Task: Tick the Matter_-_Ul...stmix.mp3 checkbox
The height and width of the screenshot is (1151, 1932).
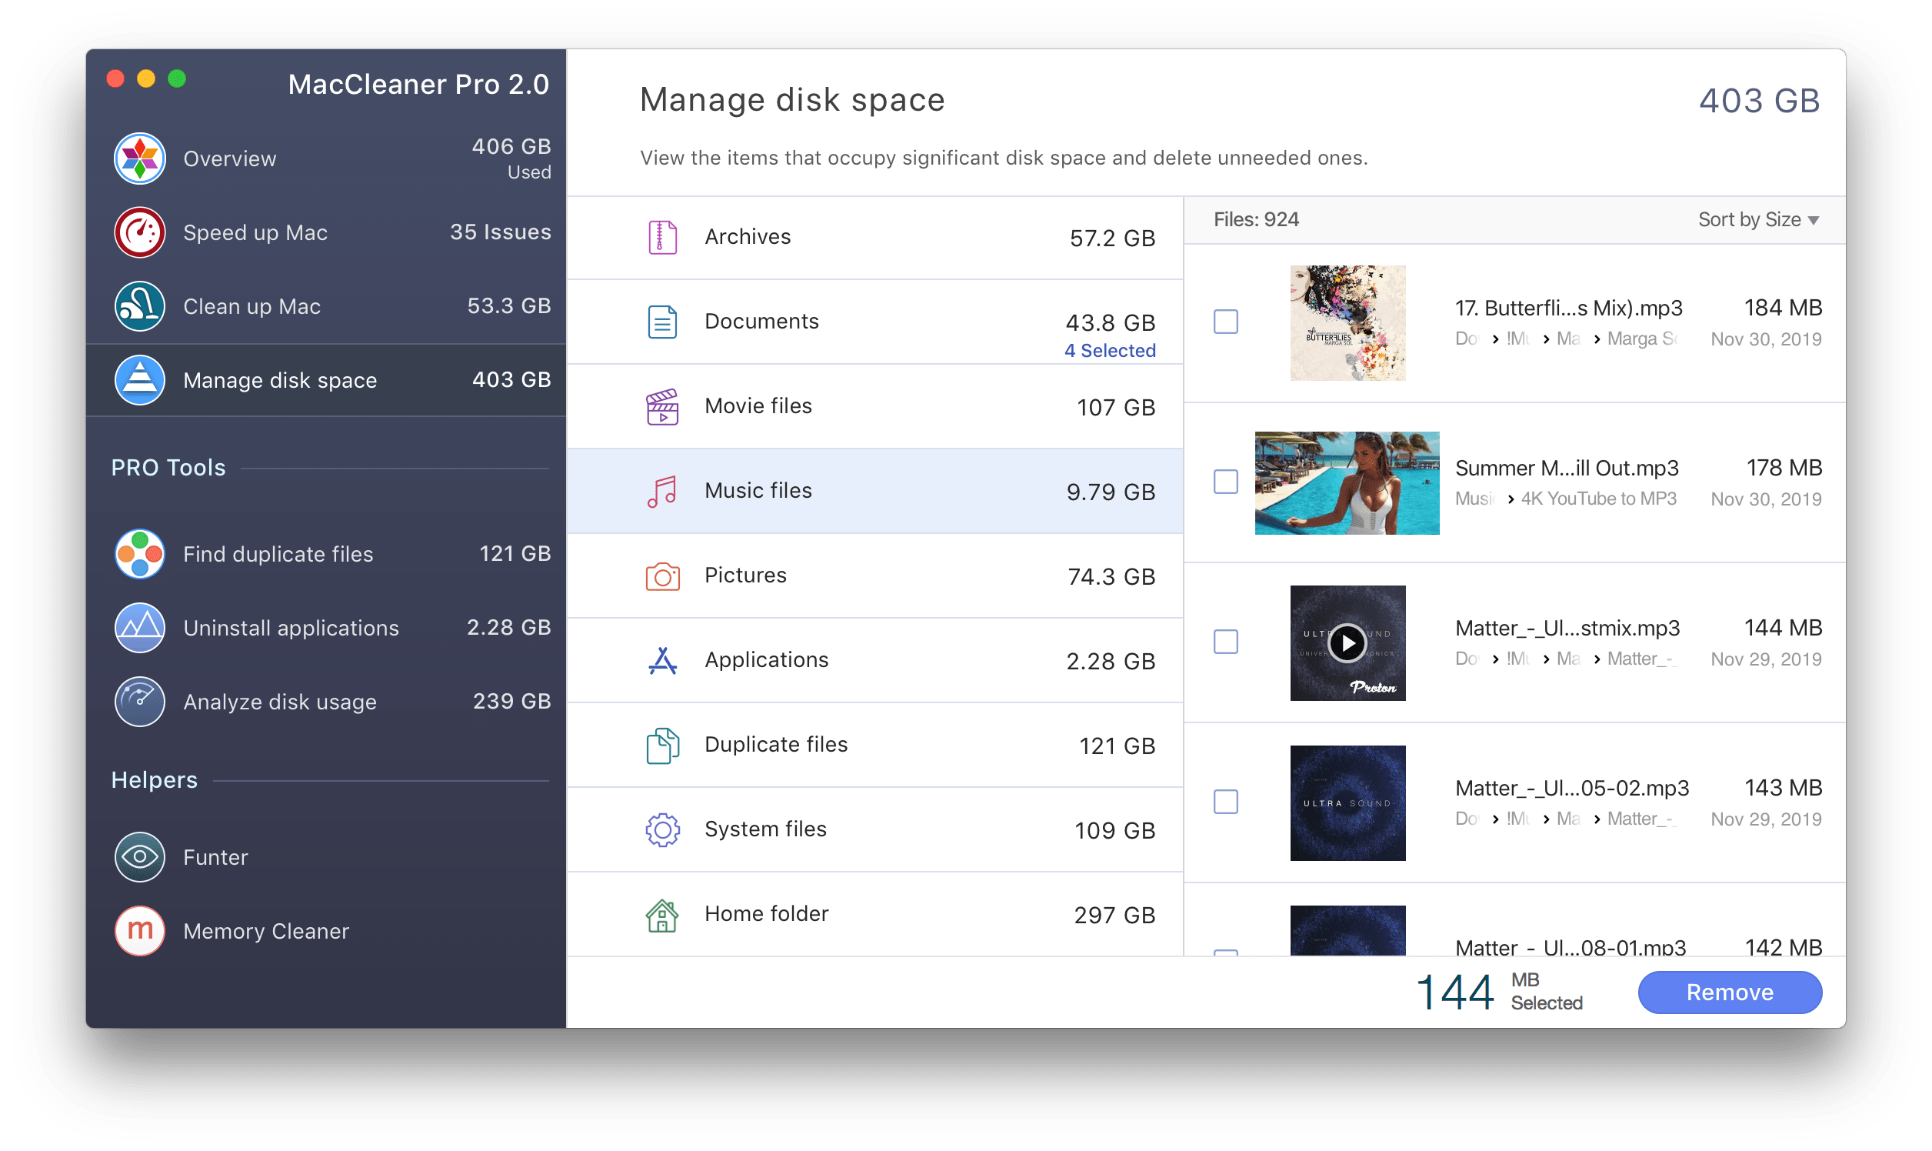Action: point(1226,642)
